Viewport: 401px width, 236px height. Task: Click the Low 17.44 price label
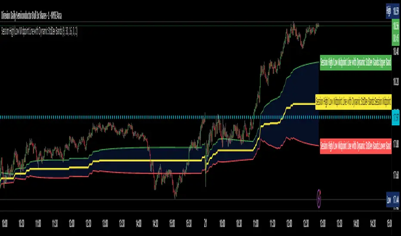coord(393,200)
